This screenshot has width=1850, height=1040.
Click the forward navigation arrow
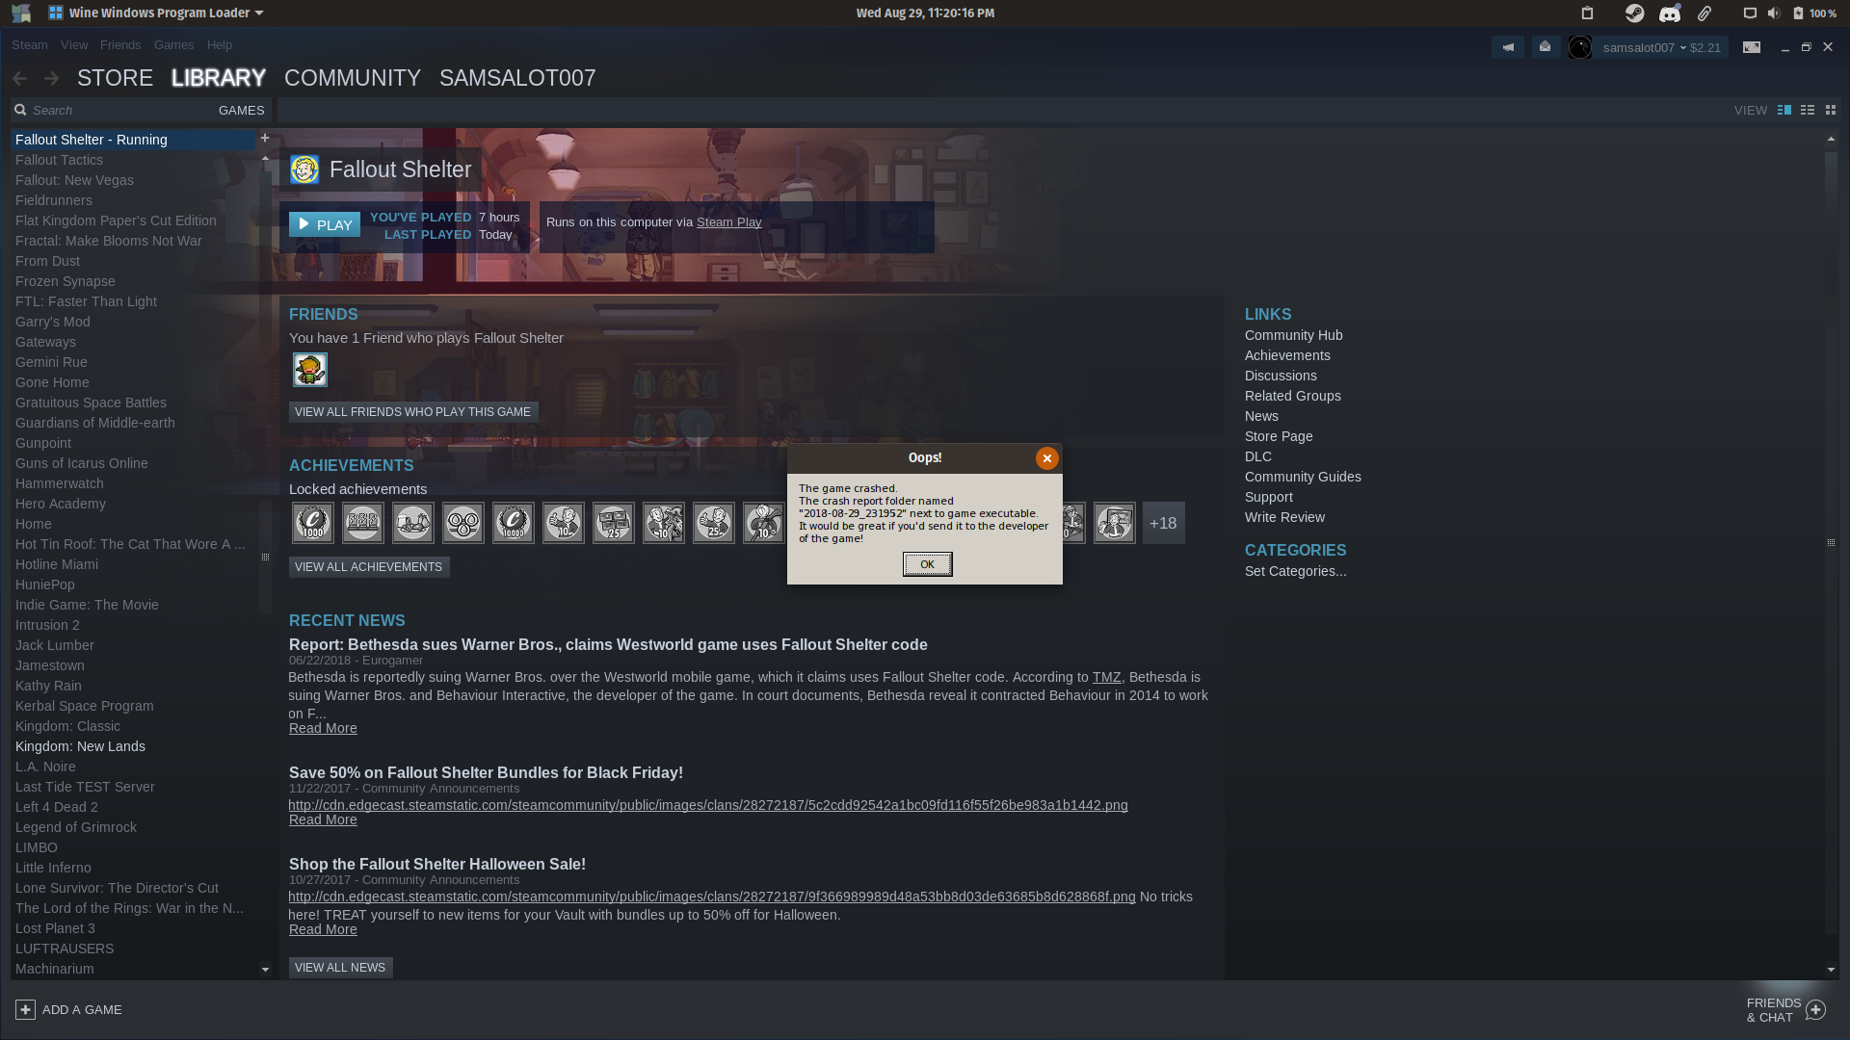(51, 78)
